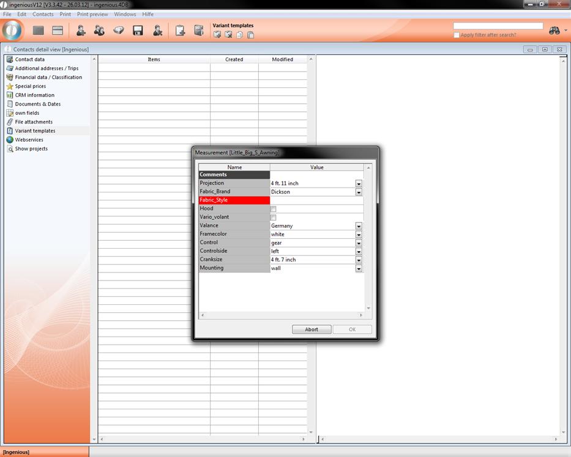Click the binoculars search icon

[554, 31]
